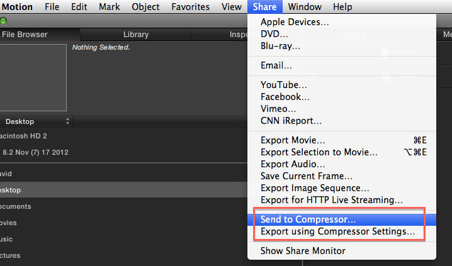Choose Apple Devices… from Share menu

coord(342,22)
